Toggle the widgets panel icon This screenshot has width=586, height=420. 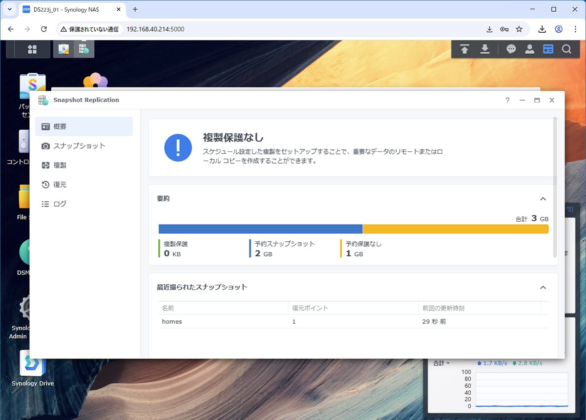pos(548,49)
